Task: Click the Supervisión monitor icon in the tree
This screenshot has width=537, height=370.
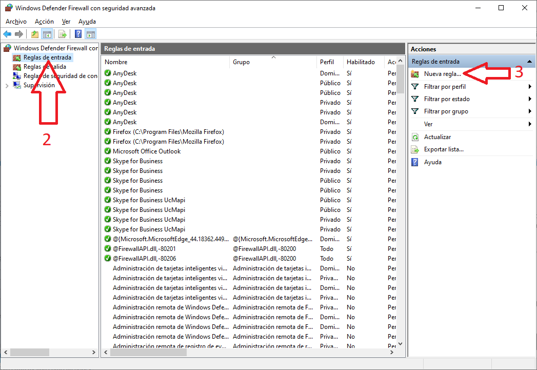Action: pos(17,85)
